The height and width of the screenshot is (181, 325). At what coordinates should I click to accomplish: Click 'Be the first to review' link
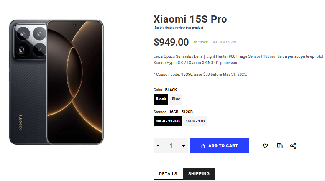click(x=179, y=28)
